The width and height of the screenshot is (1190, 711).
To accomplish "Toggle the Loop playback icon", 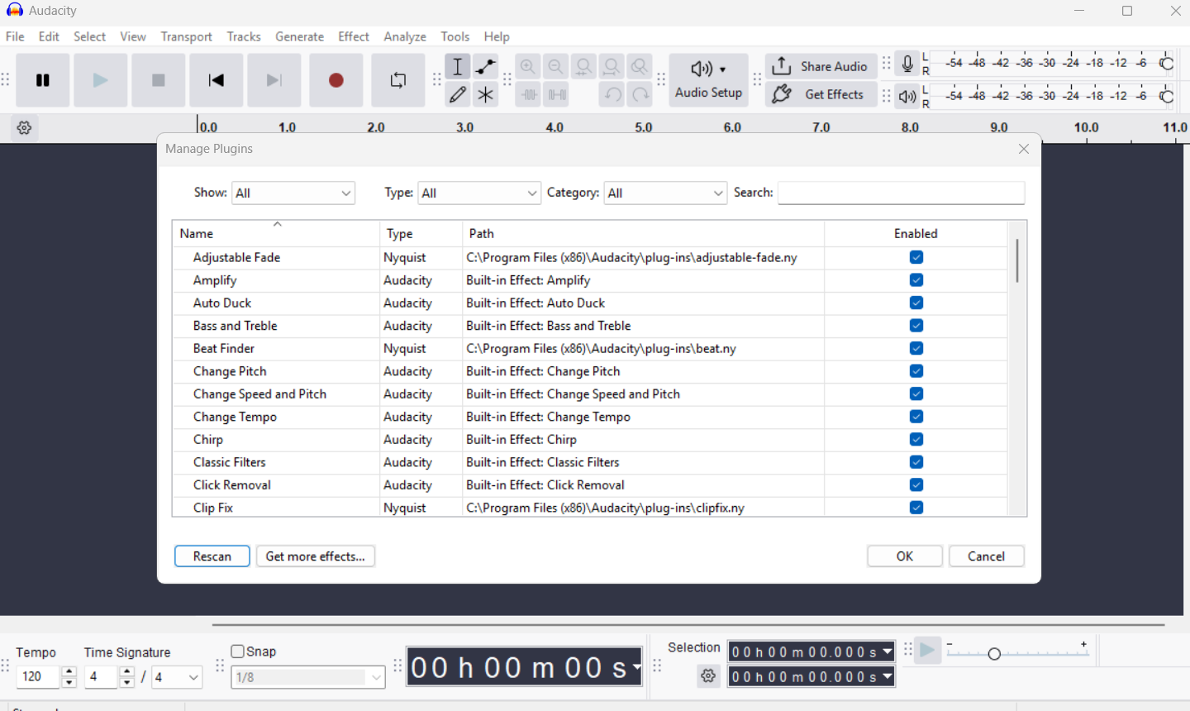I will [x=398, y=80].
